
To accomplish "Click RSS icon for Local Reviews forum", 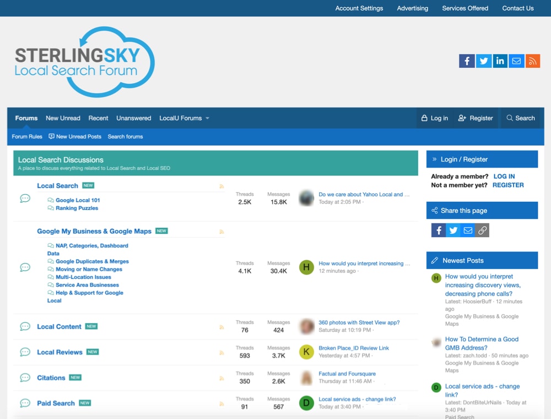I will [x=222, y=352].
